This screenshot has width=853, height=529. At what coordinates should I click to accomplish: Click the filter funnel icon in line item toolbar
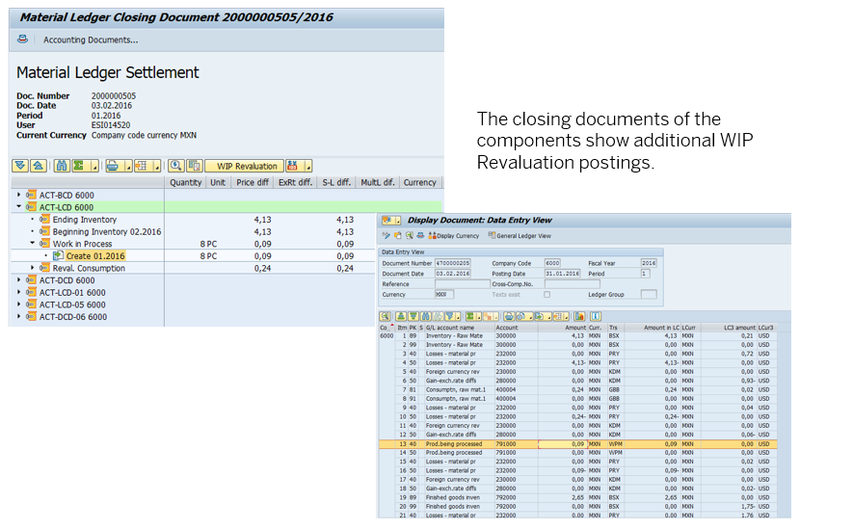(x=450, y=316)
